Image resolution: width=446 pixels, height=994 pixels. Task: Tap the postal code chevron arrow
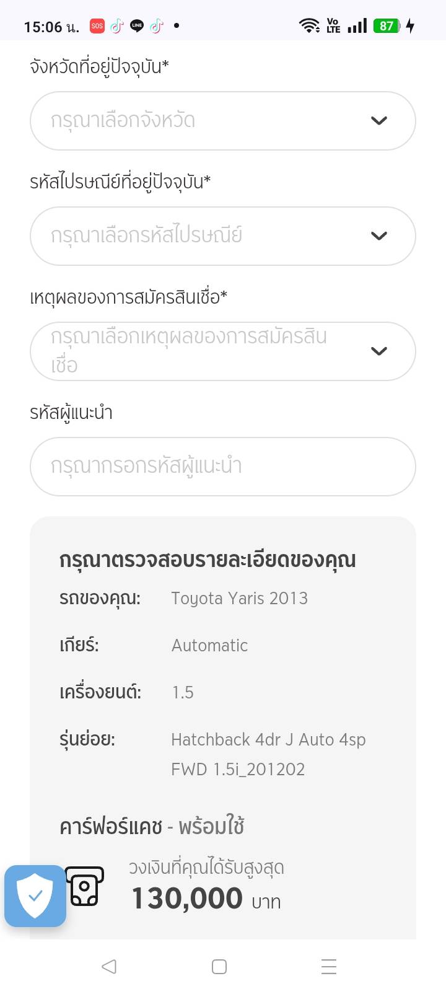[x=379, y=236]
